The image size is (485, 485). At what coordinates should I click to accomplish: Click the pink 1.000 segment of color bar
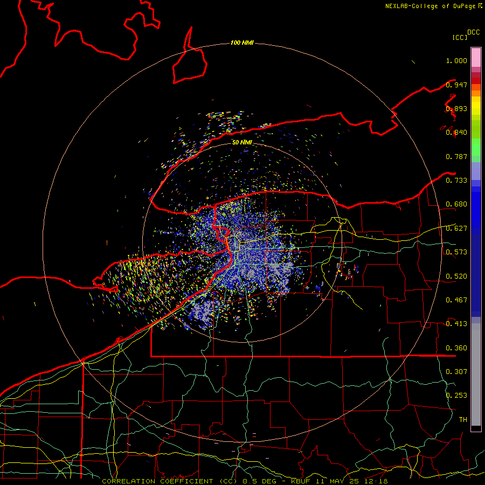[x=476, y=58]
